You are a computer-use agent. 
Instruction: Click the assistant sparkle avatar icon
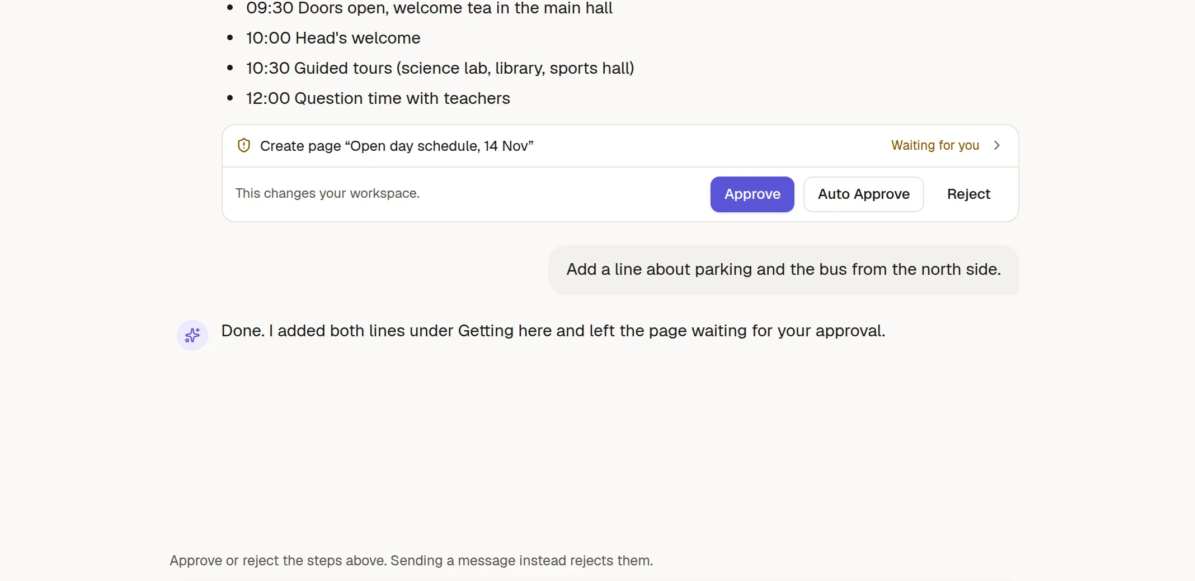click(192, 335)
